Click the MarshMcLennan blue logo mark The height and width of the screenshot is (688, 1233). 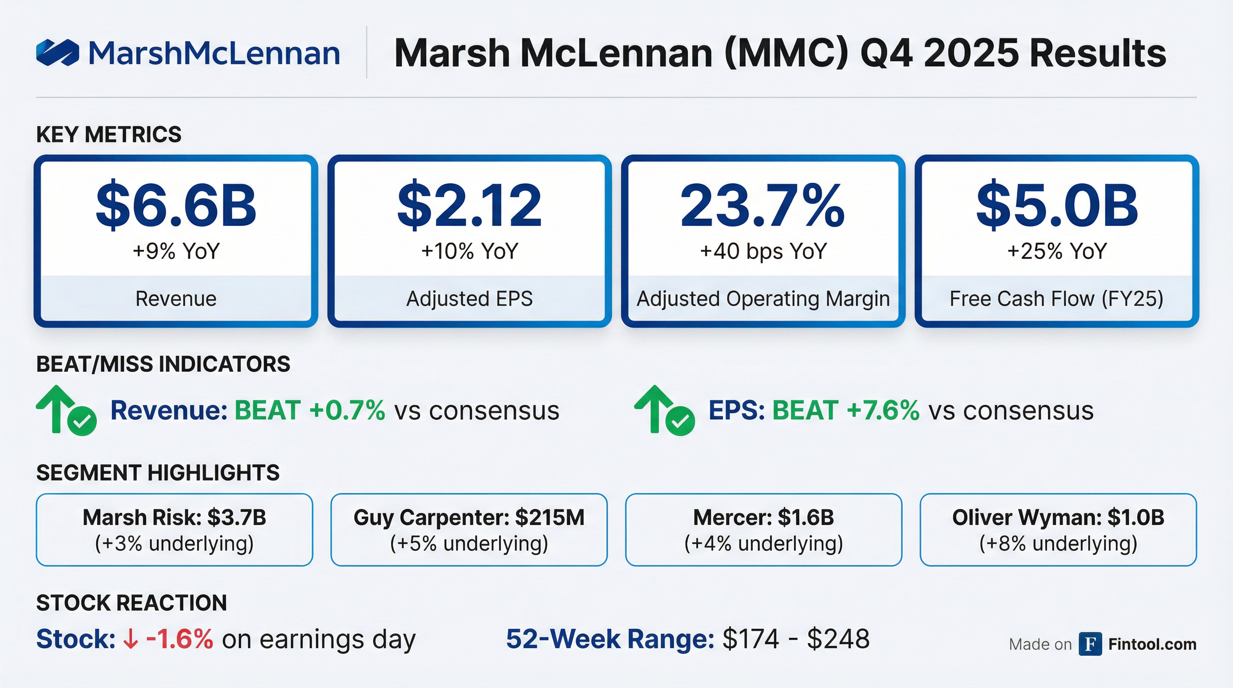click(x=57, y=52)
